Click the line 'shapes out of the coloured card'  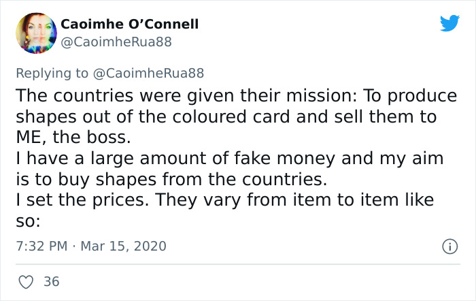[x=224, y=116]
